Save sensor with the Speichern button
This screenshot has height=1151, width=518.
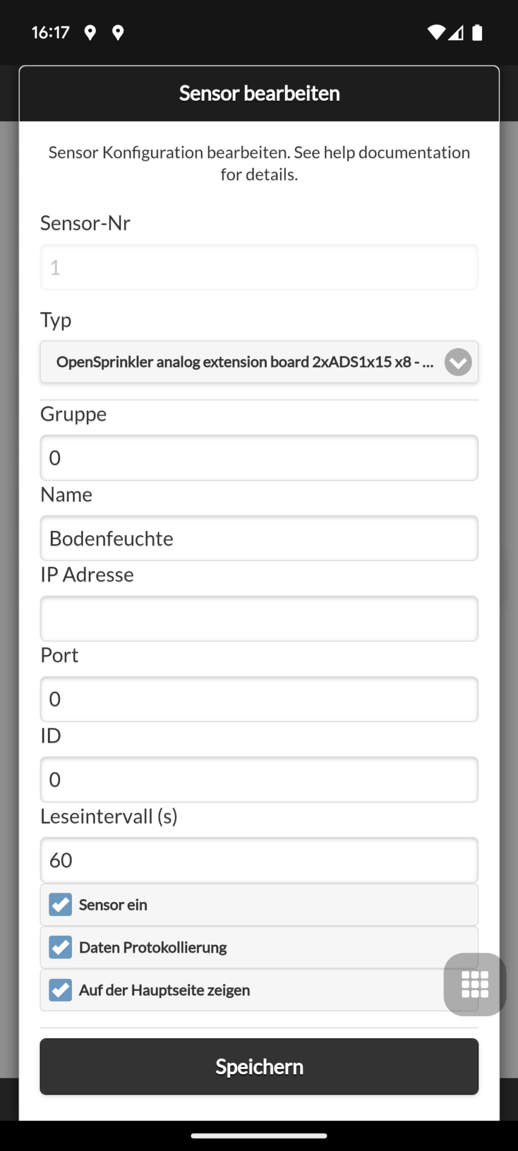click(259, 1066)
